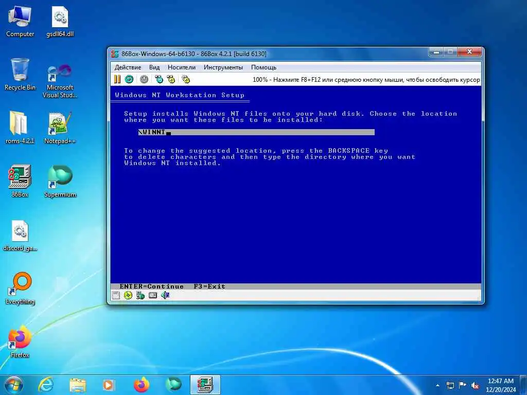Open the 86Box settings gear icon
This screenshot has width=527, height=395.
click(186, 79)
